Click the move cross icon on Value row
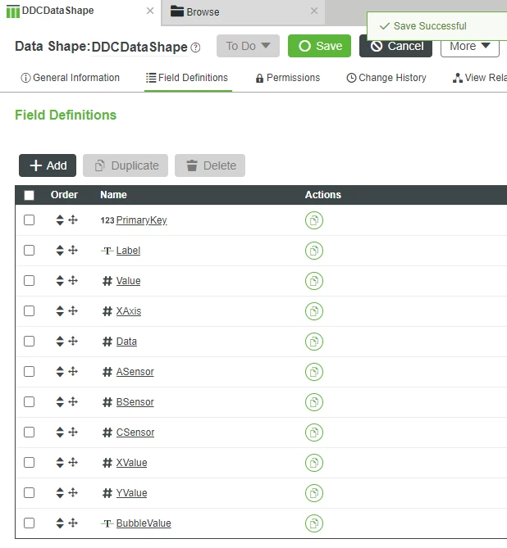Image resolution: width=507 pixels, height=548 pixels. [x=73, y=280]
